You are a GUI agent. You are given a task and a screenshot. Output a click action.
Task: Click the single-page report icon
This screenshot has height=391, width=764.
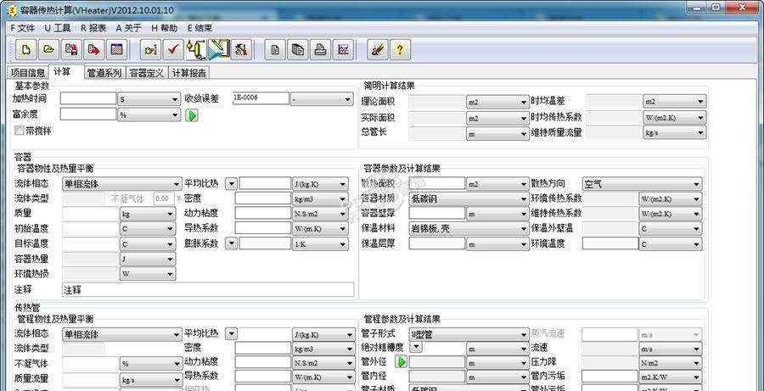point(275,50)
